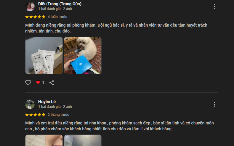This screenshot has height=146, width=234.
Task: Click the '4 tuần trước' timestamp
Action: click(57, 17)
